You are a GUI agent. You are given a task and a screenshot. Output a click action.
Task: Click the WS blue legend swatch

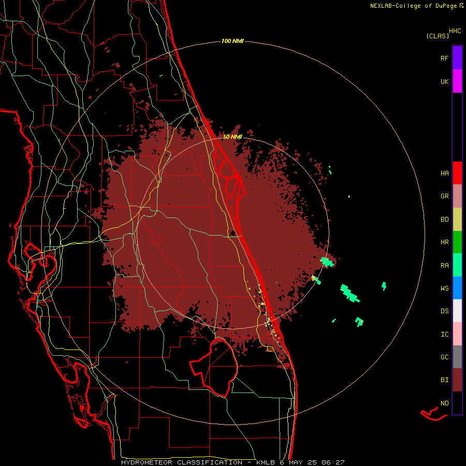coord(457,288)
